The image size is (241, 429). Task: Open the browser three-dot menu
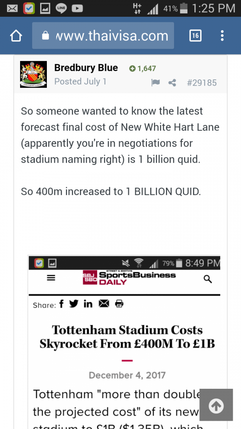coord(222,36)
